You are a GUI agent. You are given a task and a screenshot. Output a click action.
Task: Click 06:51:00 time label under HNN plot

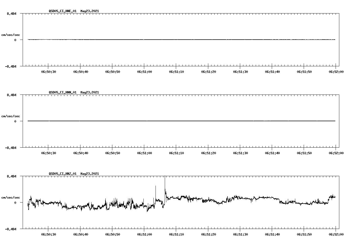(x=144, y=153)
